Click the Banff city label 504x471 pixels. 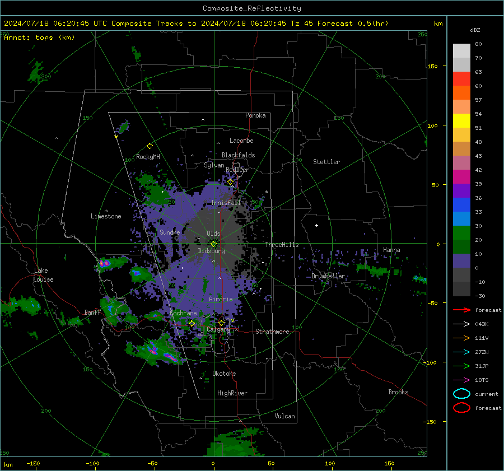[x=92, y=312]
